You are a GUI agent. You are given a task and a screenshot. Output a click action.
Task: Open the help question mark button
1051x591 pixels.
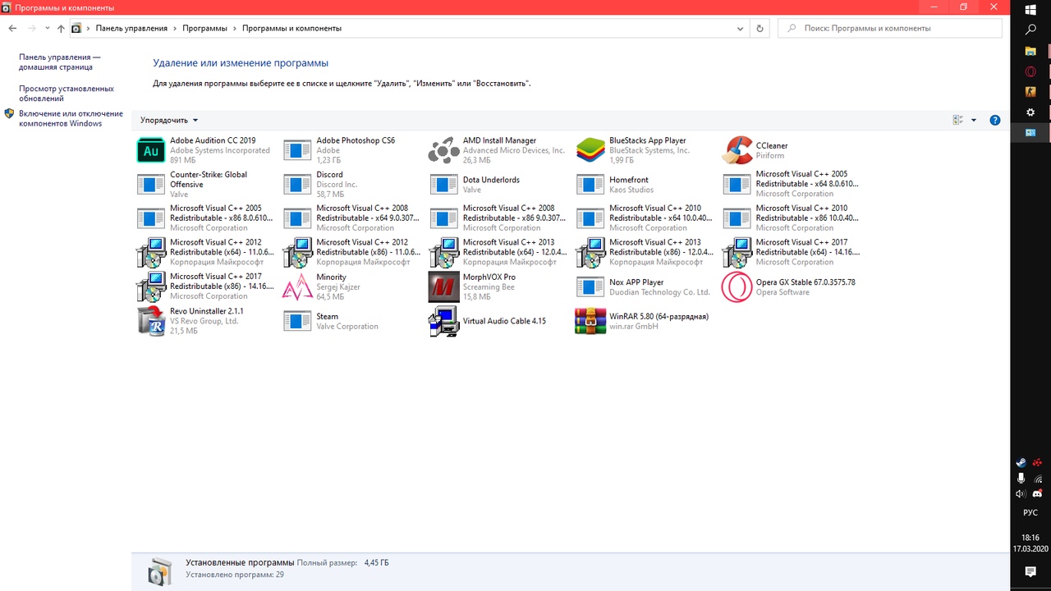click(994, 120)
